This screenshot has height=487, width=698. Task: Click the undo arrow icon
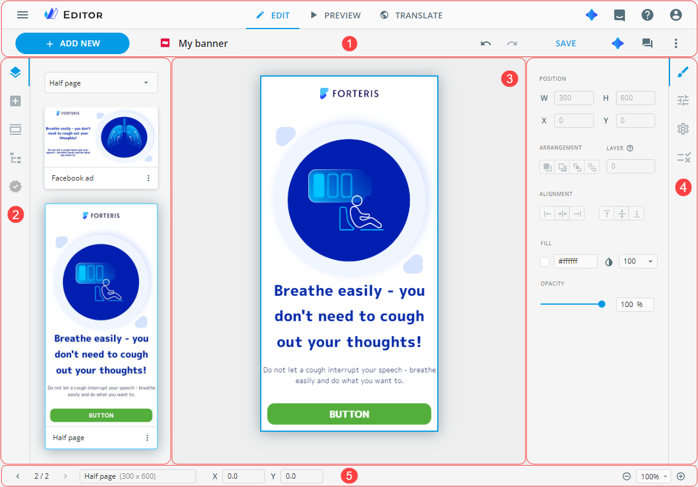pos(486,43)
